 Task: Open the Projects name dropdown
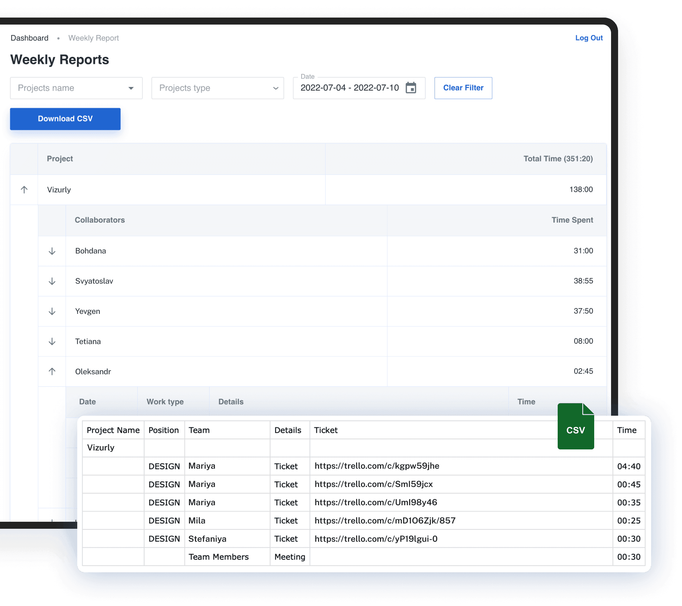coord(76,88)
